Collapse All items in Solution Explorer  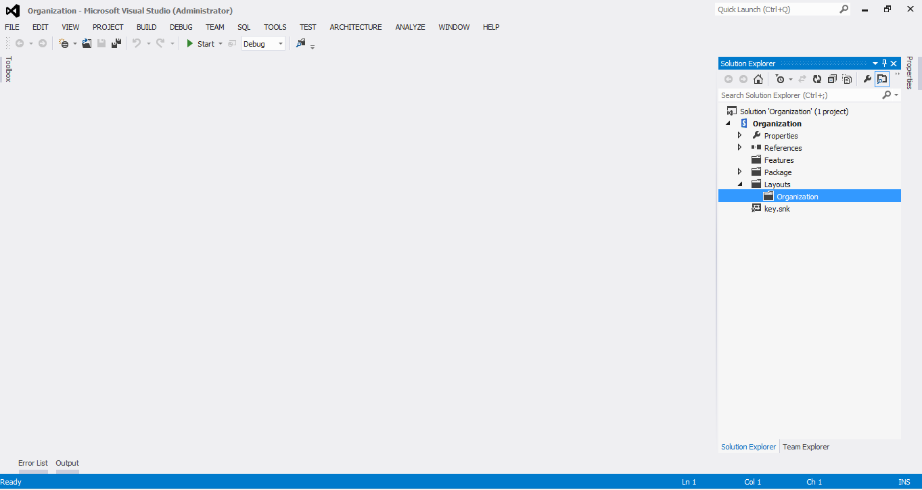tap(832, 79)
